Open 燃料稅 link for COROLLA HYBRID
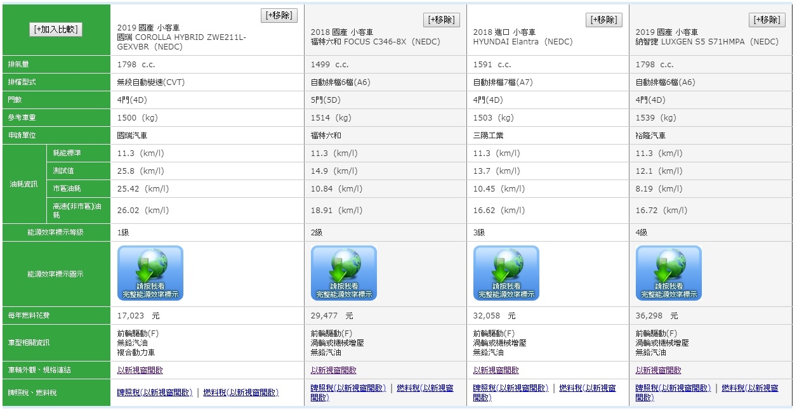Image resolution: width=797 pixels, height=411 pixels. point(241,393)
